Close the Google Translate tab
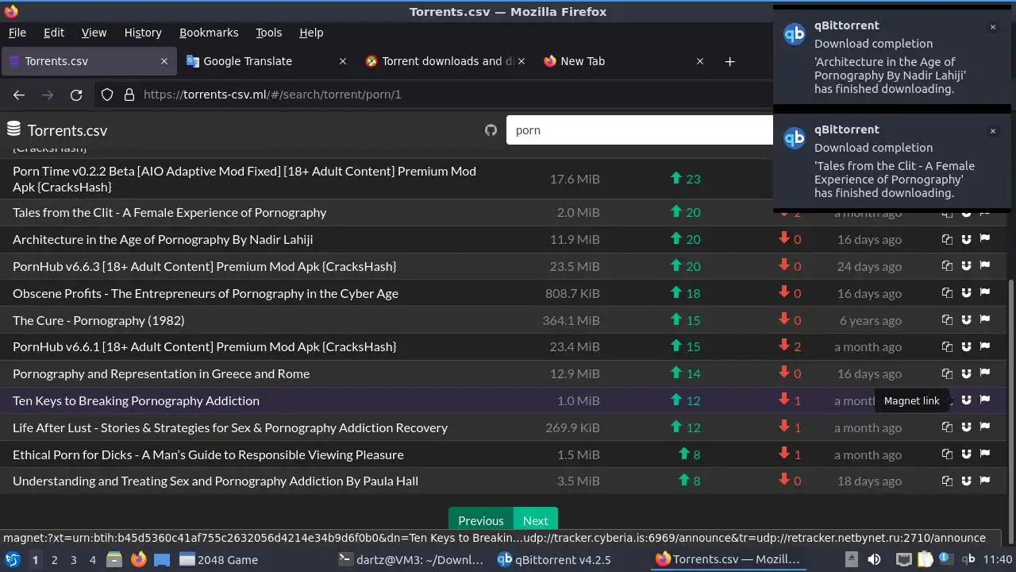 click(343, 61)
